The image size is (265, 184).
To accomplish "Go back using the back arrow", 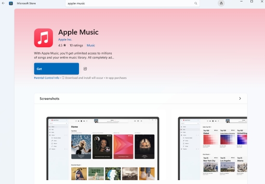I will (3, 3).
